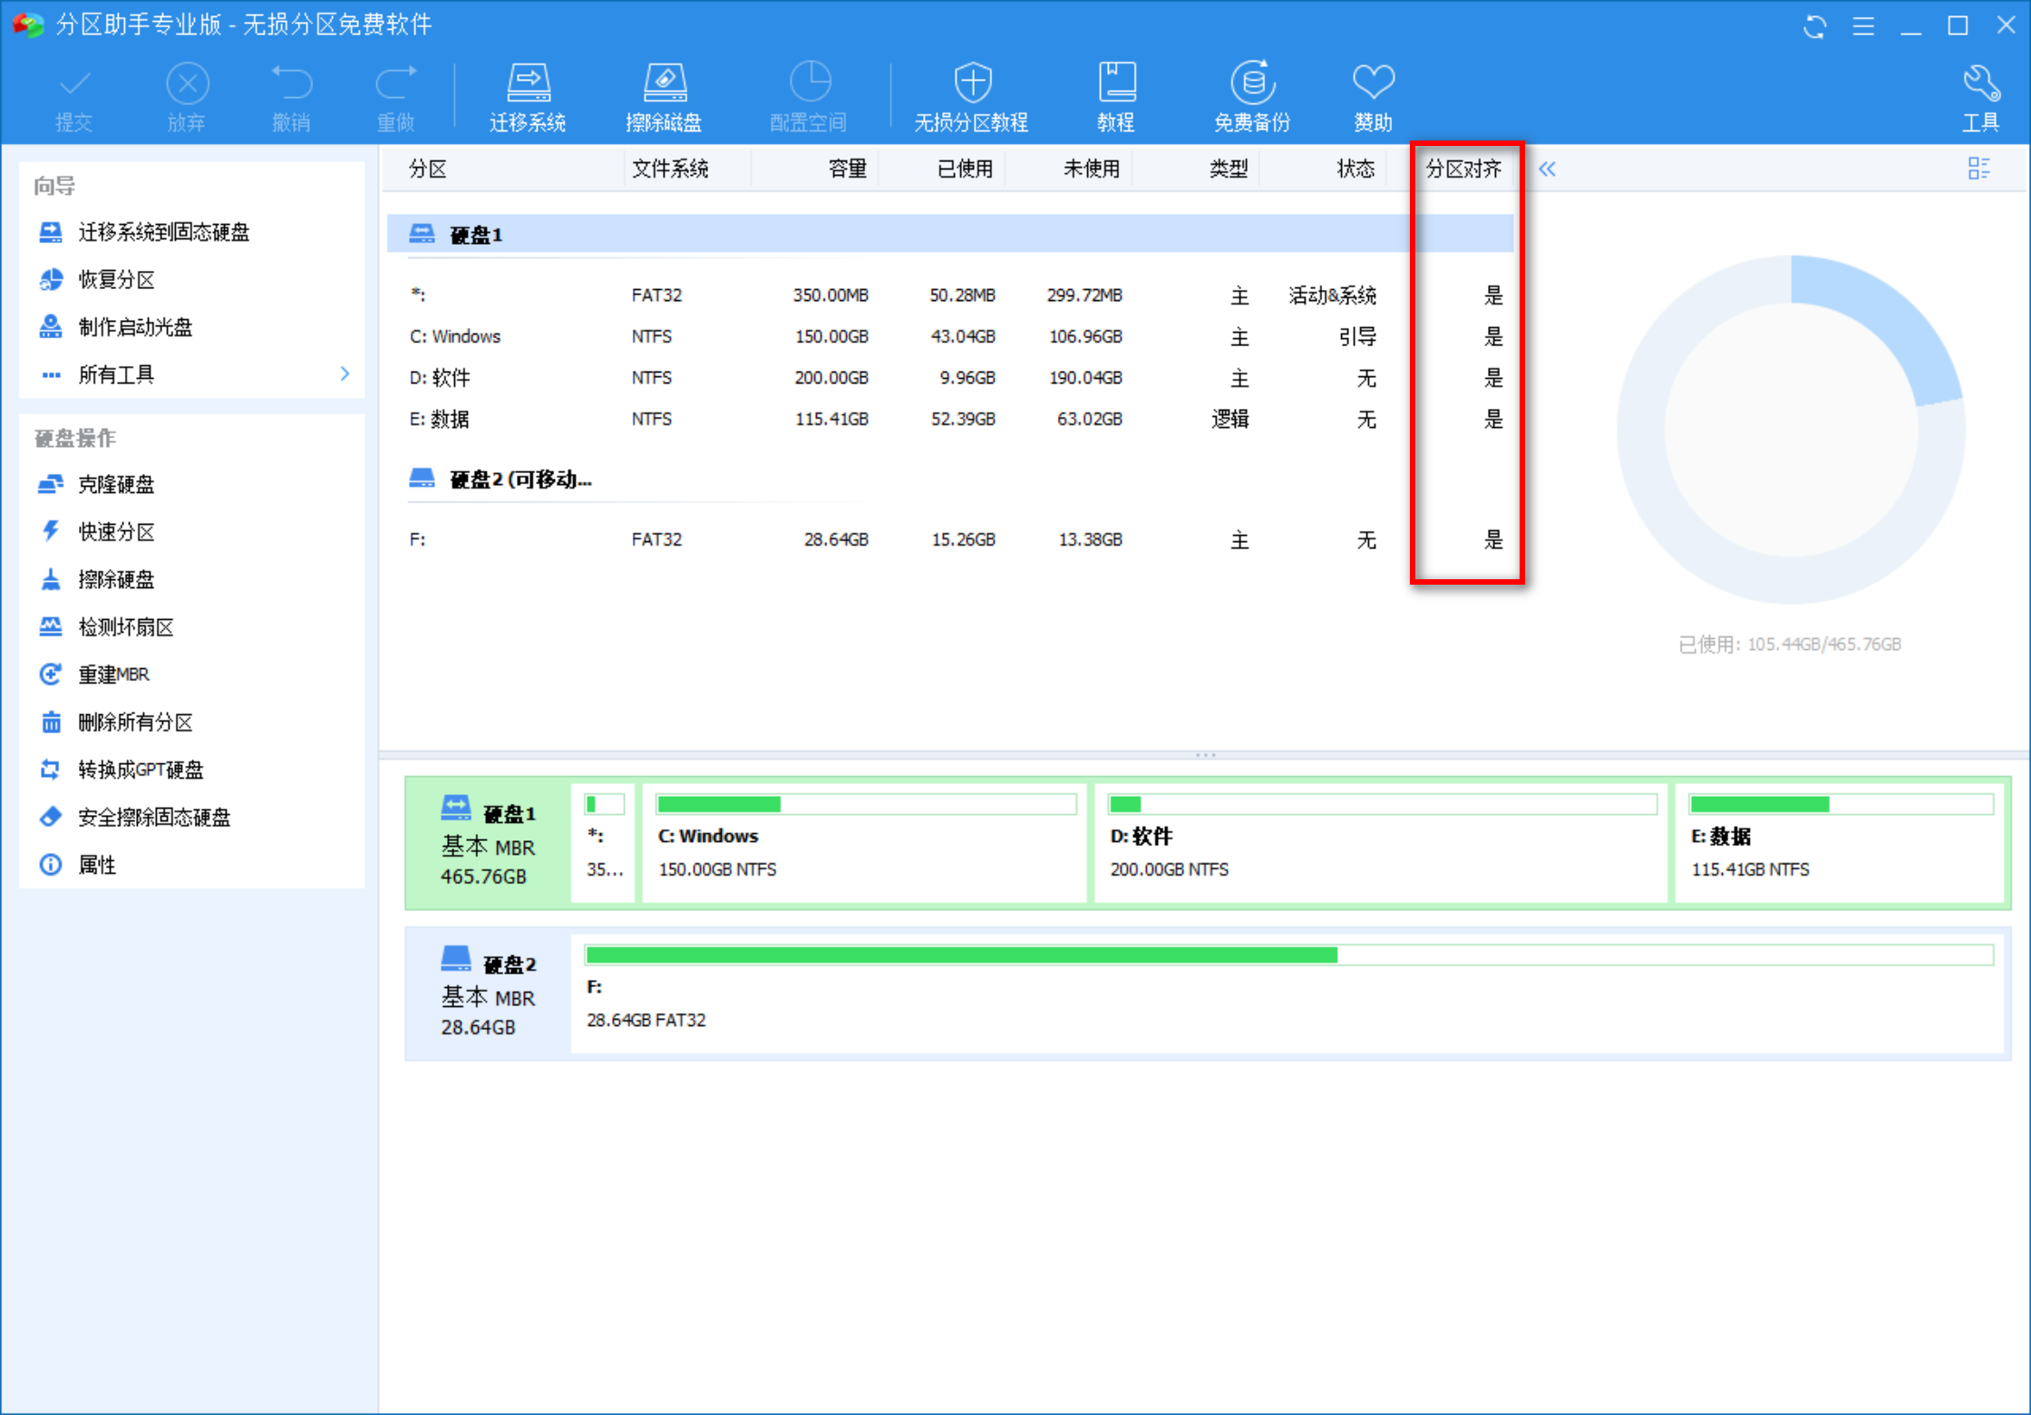Click the panel splitter handle dots
This screenshot has width=2031, height=1415.
[x=1205, y=754]
